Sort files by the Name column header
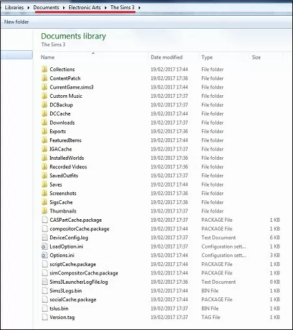This screenshot has height=330, width=293. (48, 57)
